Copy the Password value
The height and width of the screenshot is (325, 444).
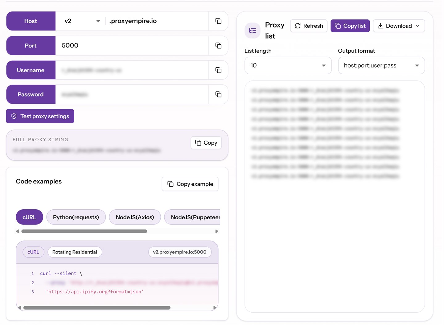click(x=218, y=94)
